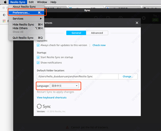Click the default folder location field
The width and height of the screenshot is (161, 131).
[x=78, y=76]
